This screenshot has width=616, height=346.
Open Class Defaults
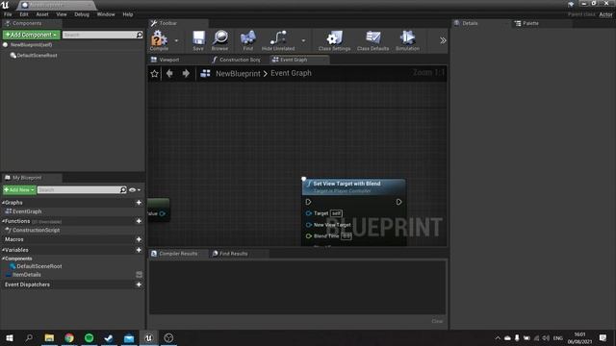(x=372, y=40)
